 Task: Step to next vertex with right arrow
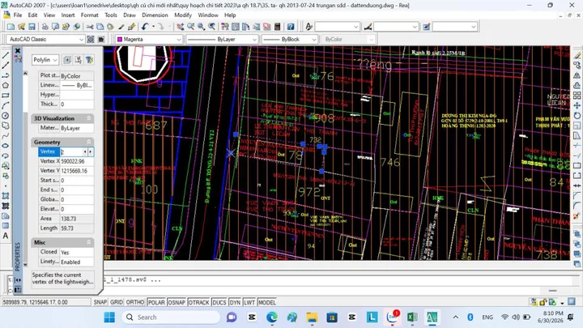click(x=91, y=151)
